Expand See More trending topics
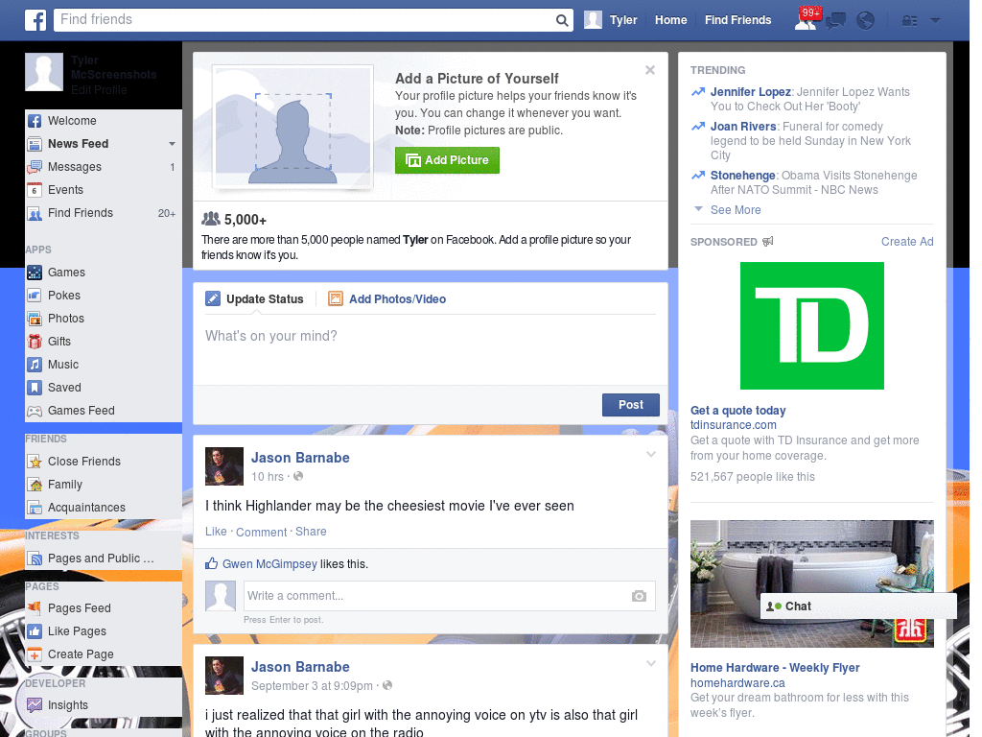 coord(736,210)
